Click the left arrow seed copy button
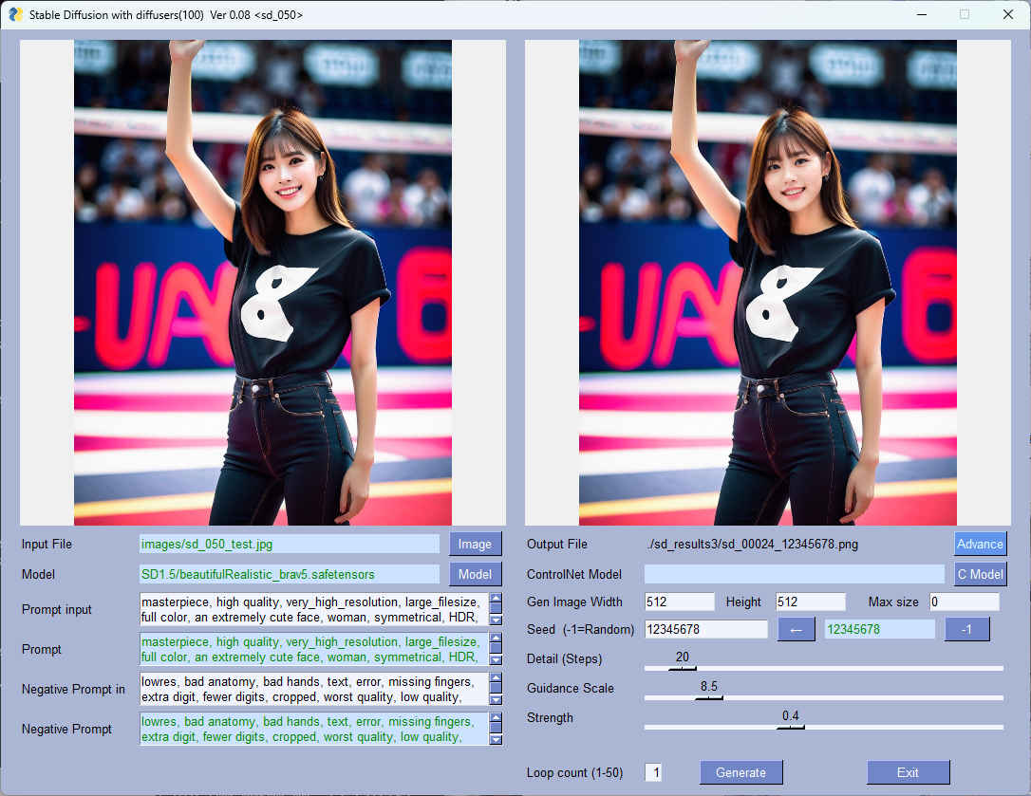The width and height of the screenshot is (1031, 796). [x=796, y=629]
